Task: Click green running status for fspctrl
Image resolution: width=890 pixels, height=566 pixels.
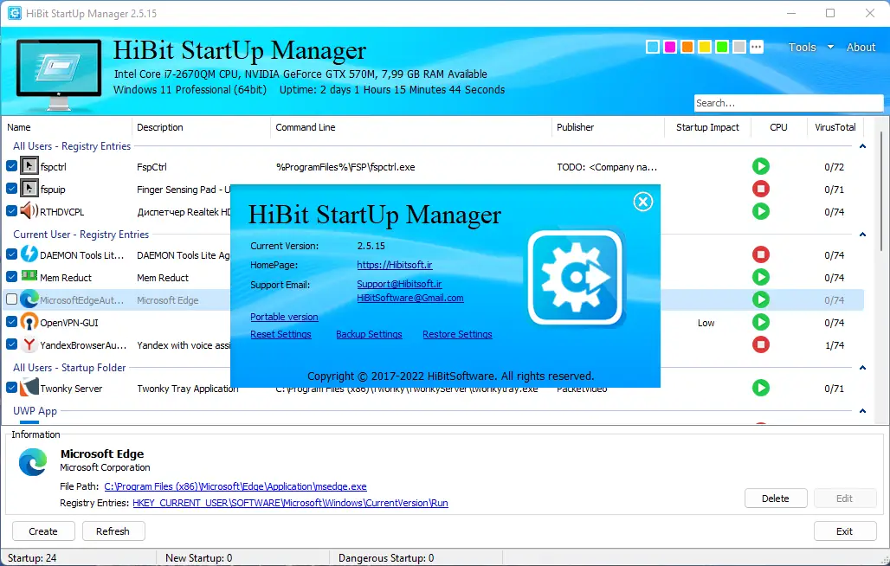Action: [x=761, y=166]
